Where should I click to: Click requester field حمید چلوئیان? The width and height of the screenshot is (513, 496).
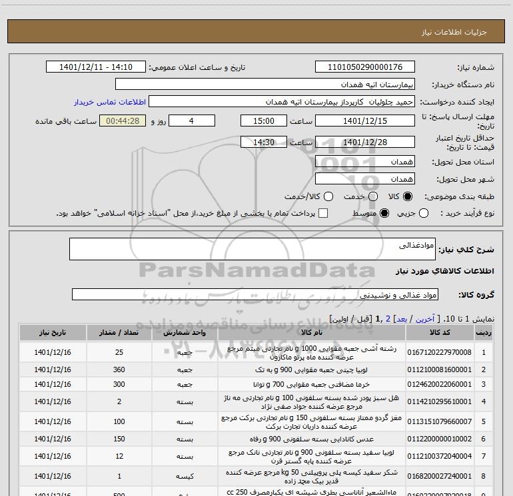(x=282, y=101)
